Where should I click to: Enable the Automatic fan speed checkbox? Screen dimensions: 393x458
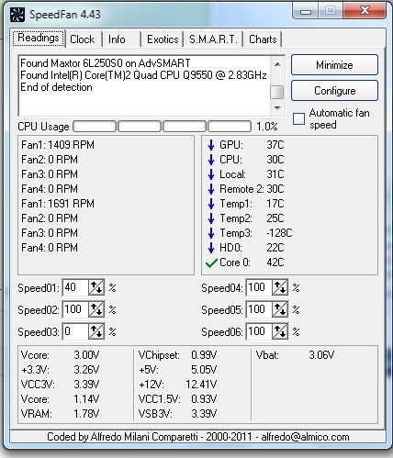[298, 118]
